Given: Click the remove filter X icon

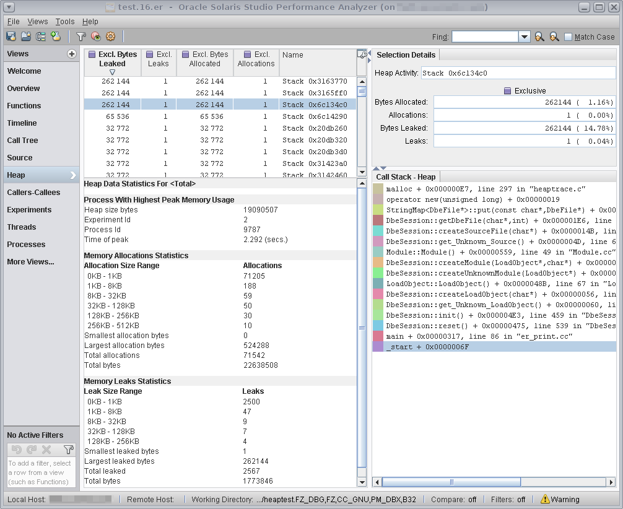Looking at the screenshot, I should pyautogui.click(x=46, y=450).
